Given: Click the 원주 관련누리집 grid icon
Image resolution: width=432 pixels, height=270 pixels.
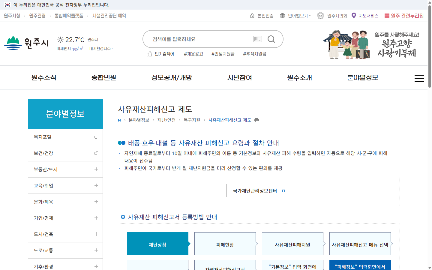Looking at the screenshot, I should click(387, 16).
